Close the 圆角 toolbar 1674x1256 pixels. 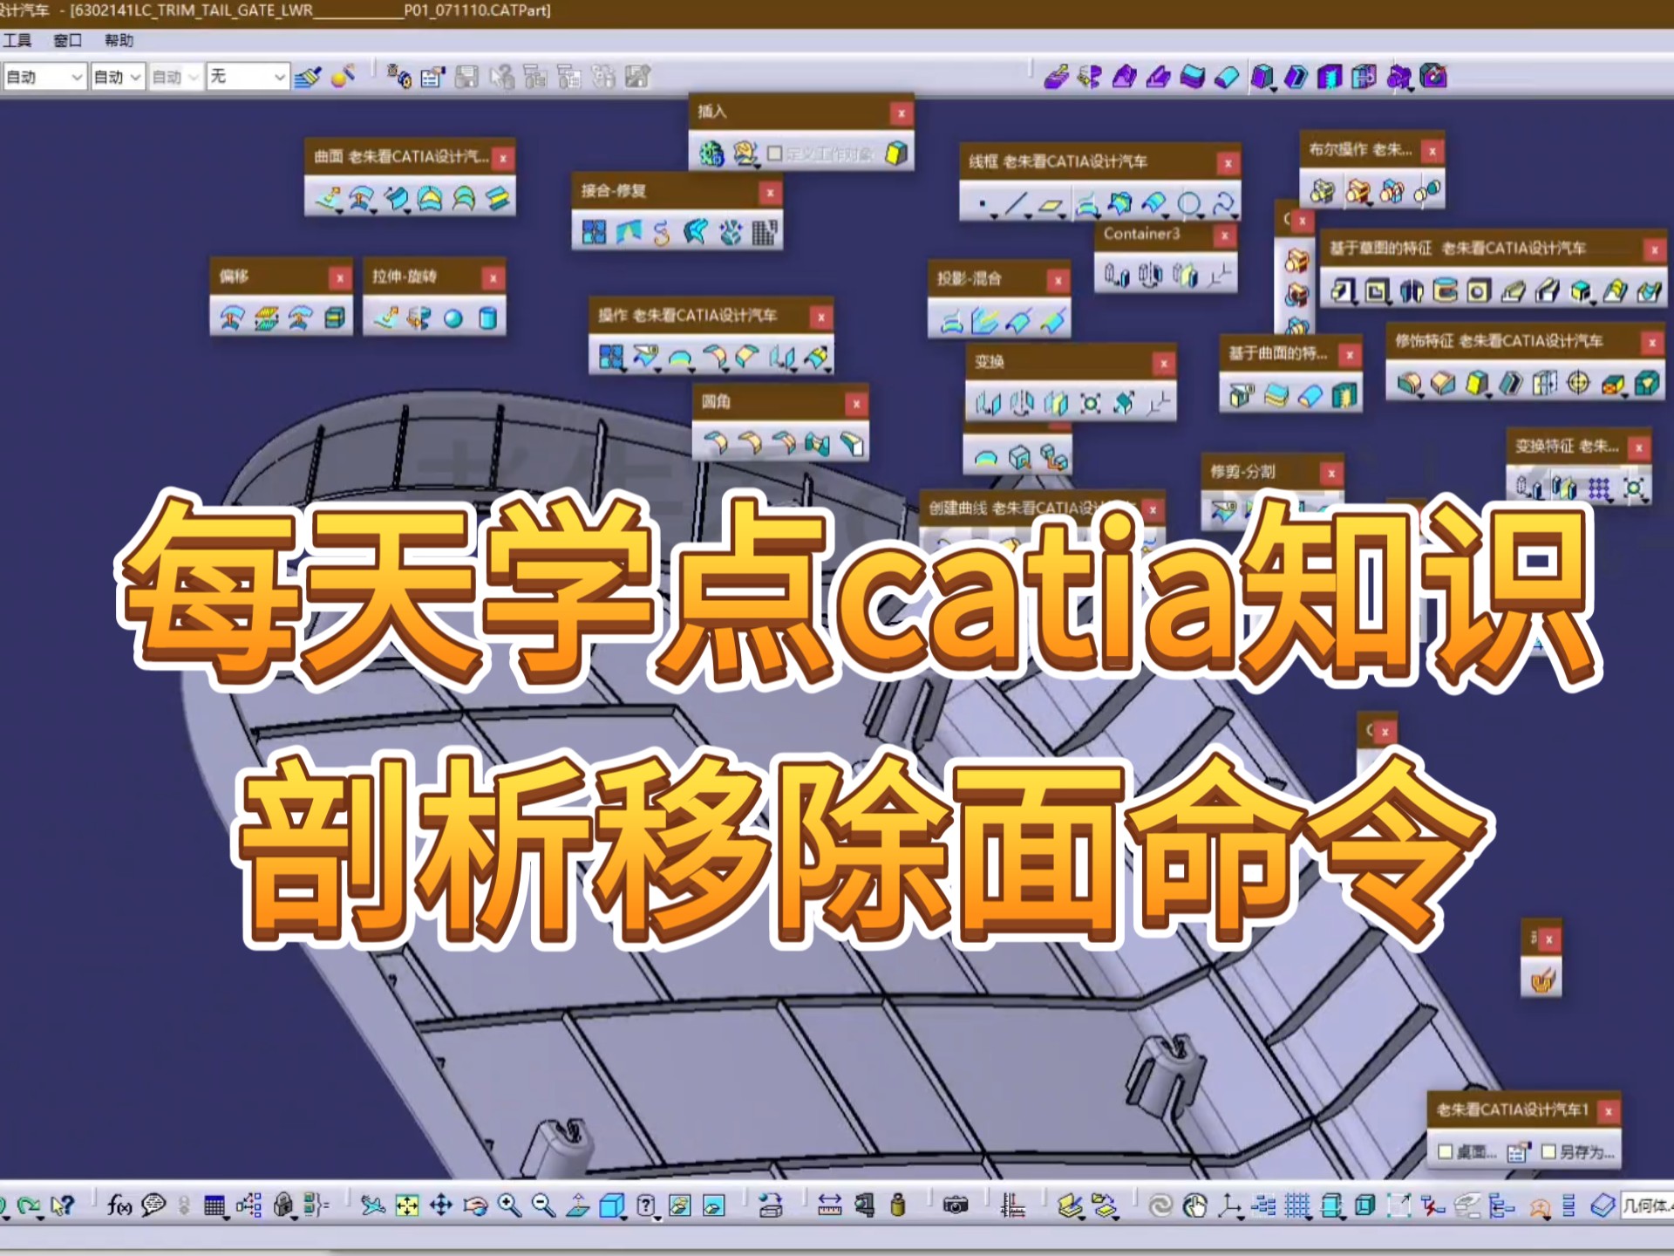tap(857, 404)
